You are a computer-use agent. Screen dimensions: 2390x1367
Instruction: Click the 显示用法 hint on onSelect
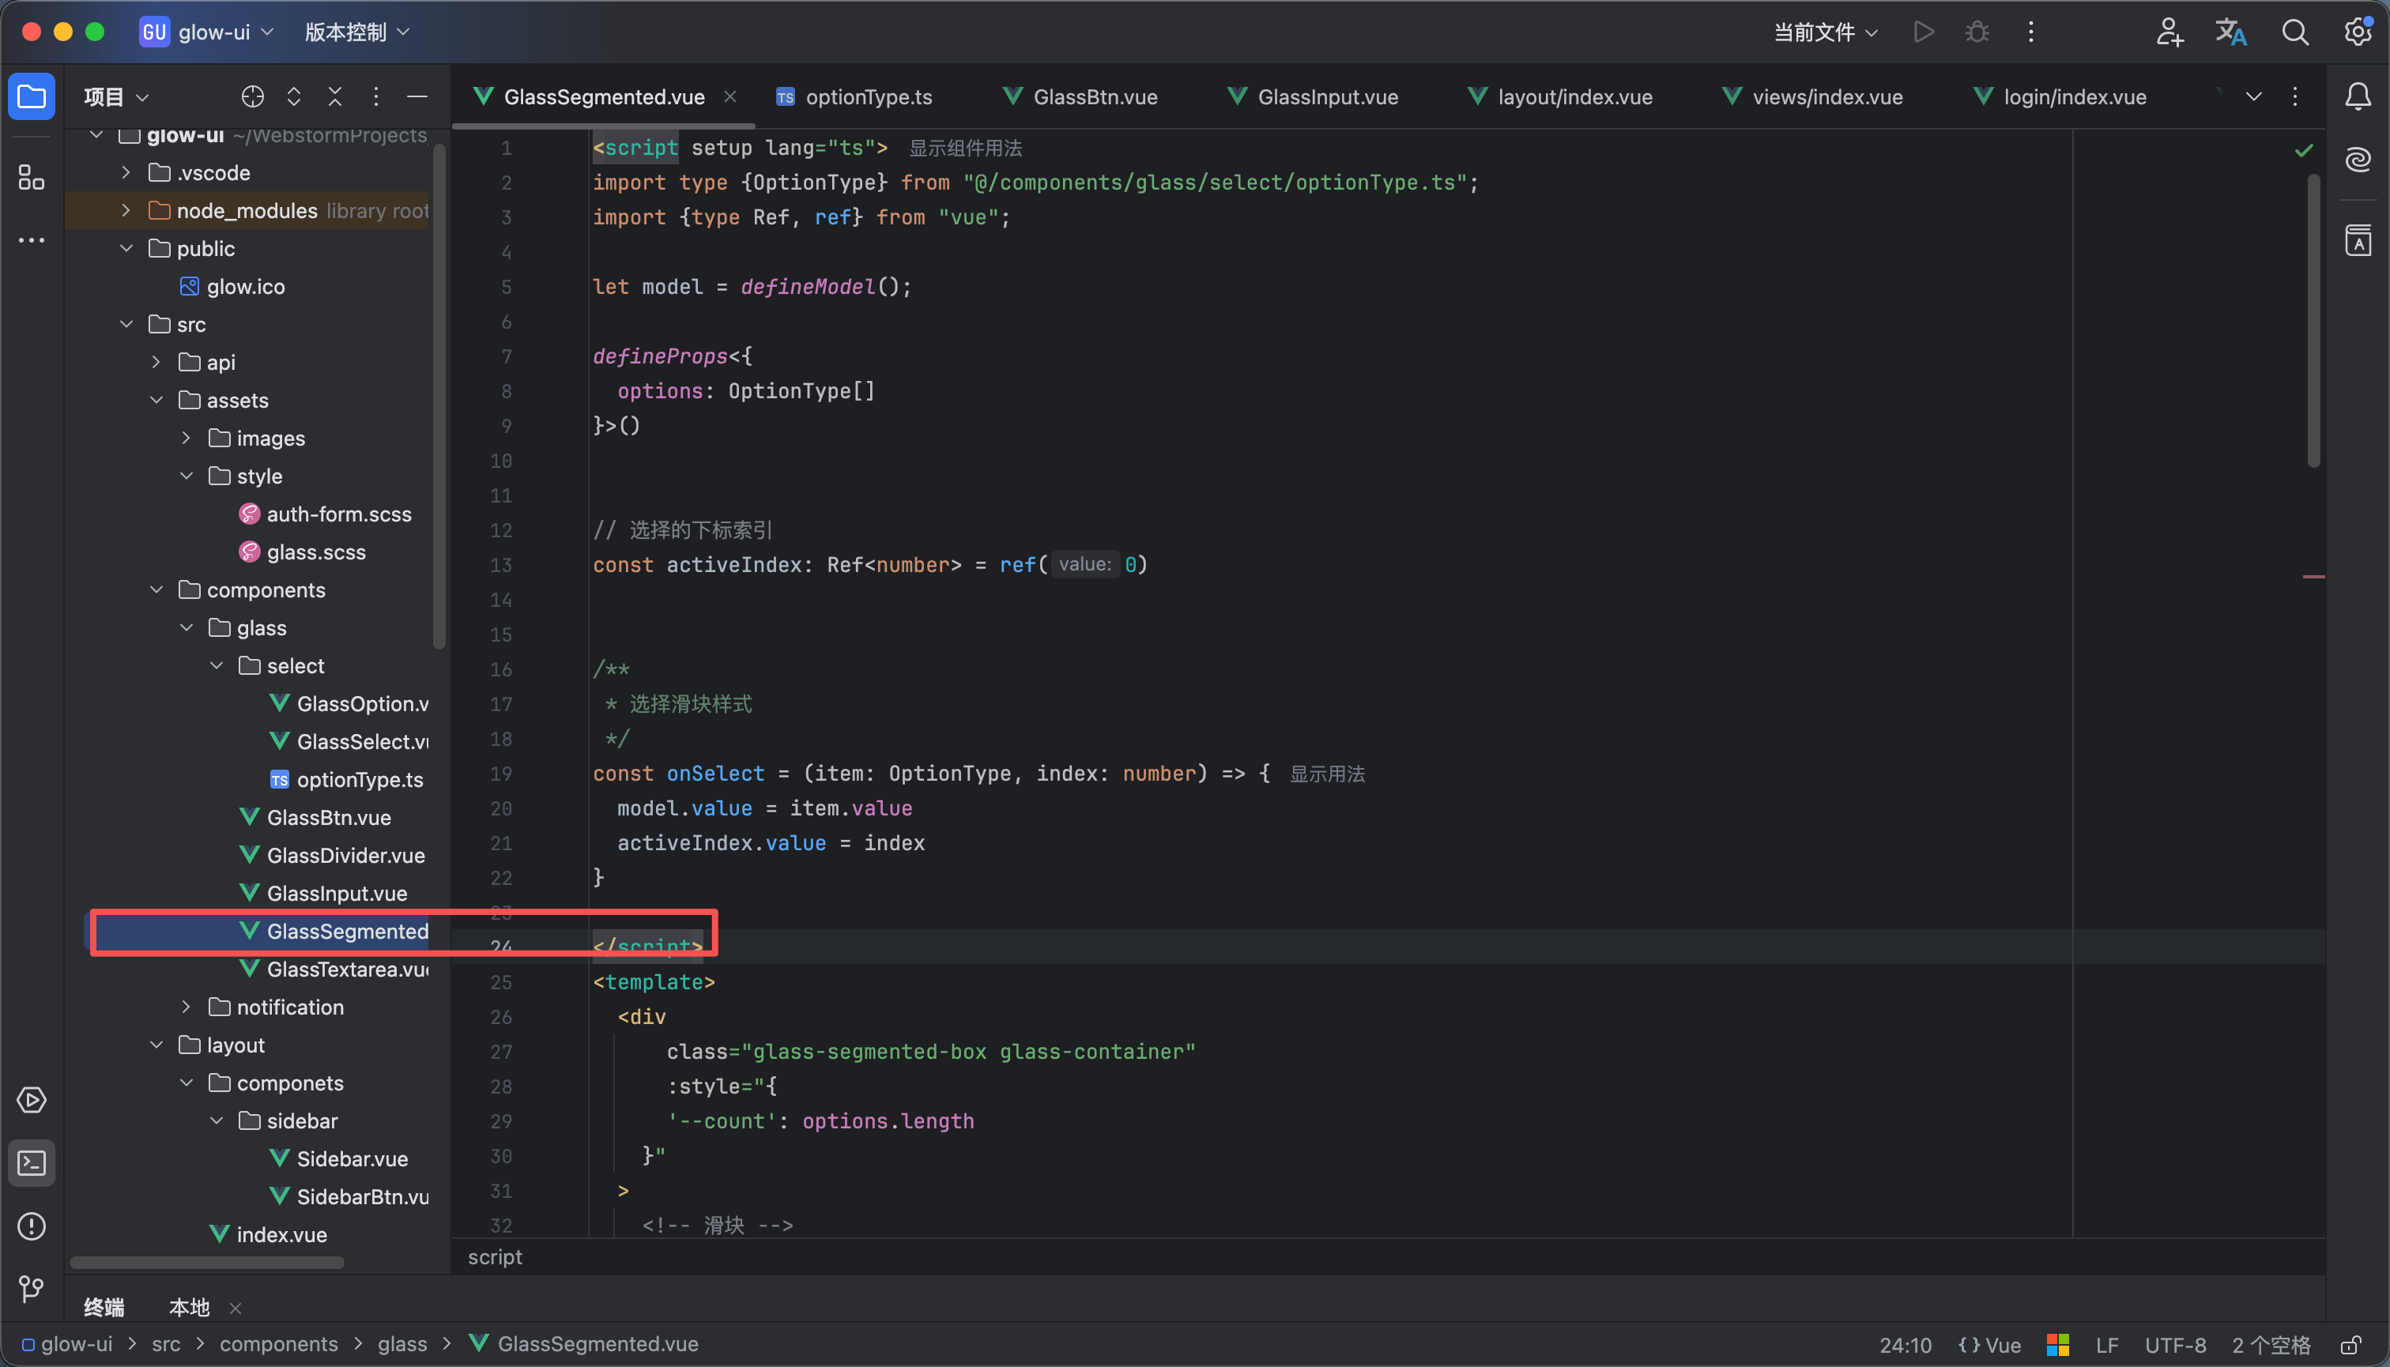[x=1326, y=774]
